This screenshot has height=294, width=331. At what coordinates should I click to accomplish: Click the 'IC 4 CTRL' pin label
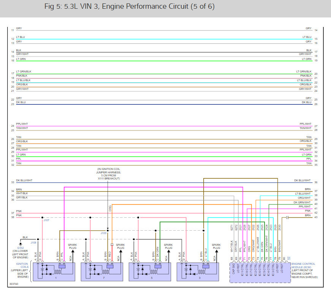269,270
